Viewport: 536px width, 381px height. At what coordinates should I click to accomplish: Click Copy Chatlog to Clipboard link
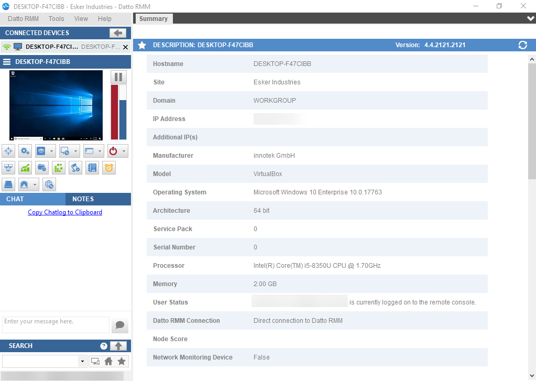pyautogui.click(x=65, y=212)
